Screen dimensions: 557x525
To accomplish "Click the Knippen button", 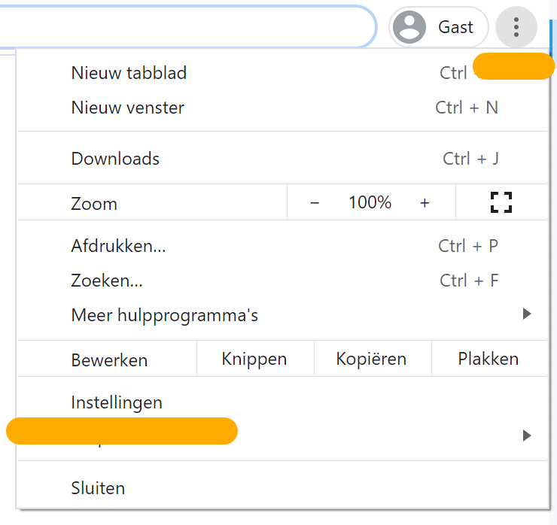I will click(x=254, y=359).
